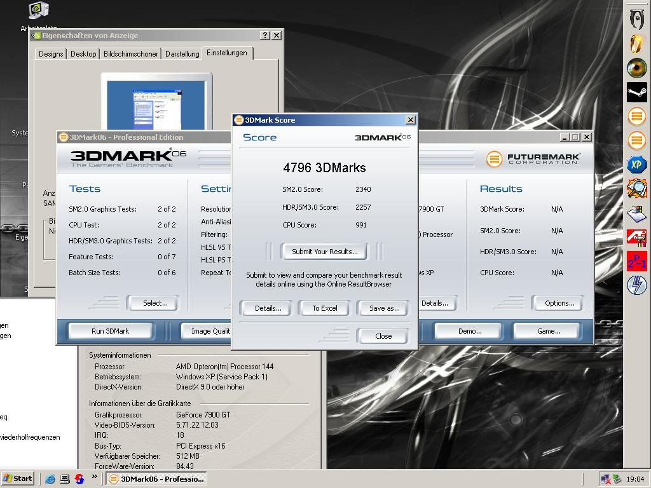Switch to the Desktop tab
Viewport: 651px width, 488px height.
(83, 54)
